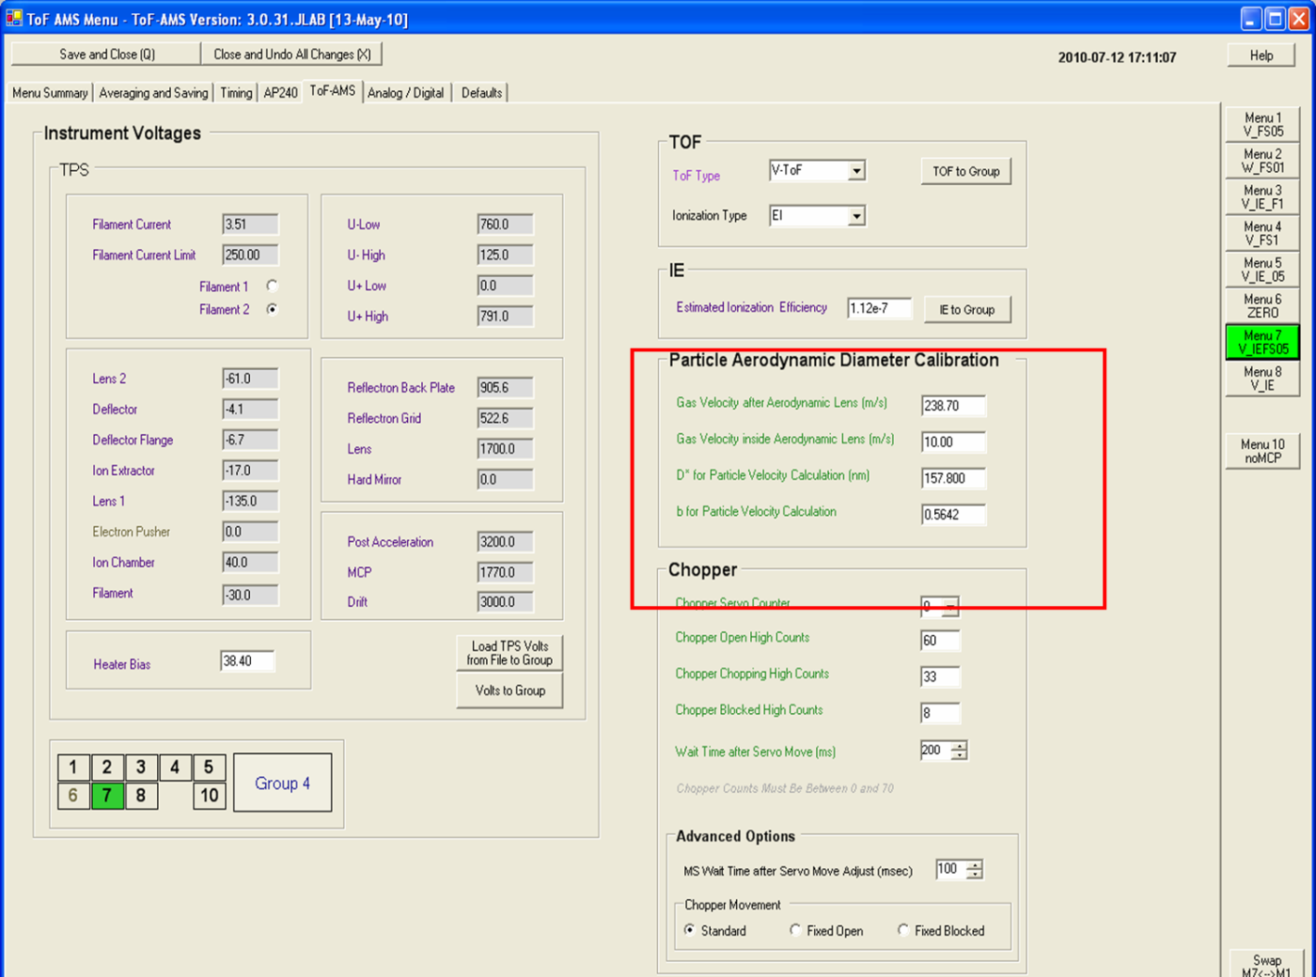Choose Fixed Open chopper movement
The width and height of the screenshot is (1316, 977).
[795, 930]
